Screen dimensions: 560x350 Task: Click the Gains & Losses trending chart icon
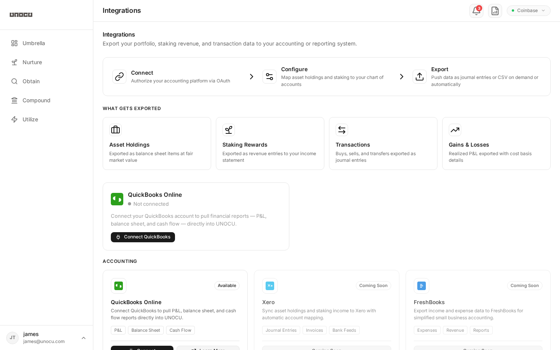[x=455, y=130]
